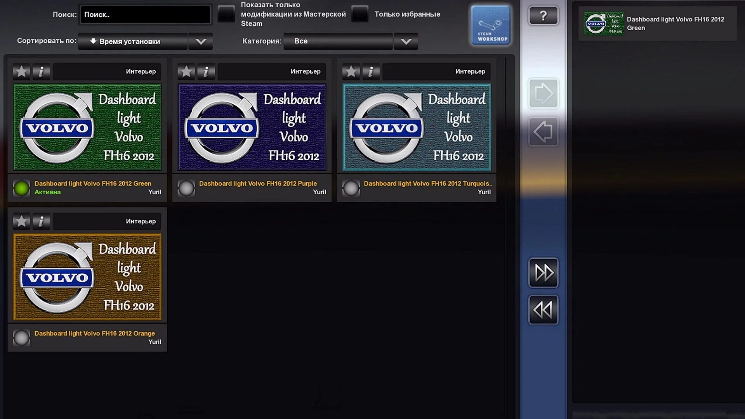745x419 pixels.
Task: Move selected mod left from active list
Action: [x=543, y=132]
